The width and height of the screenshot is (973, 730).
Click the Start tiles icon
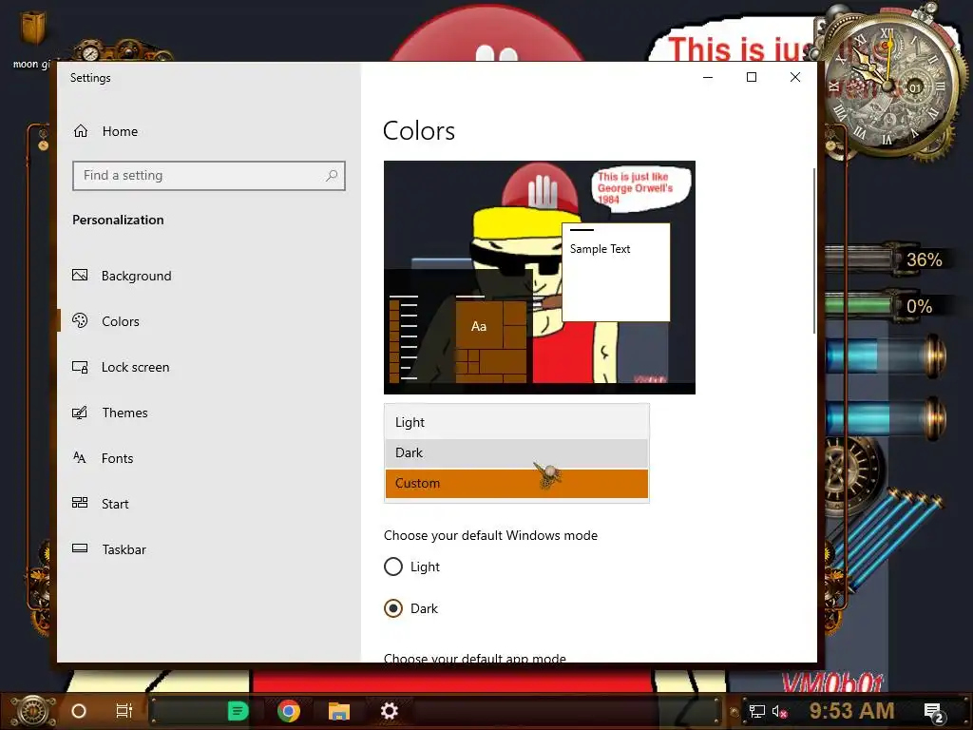(x=80, y=504)
